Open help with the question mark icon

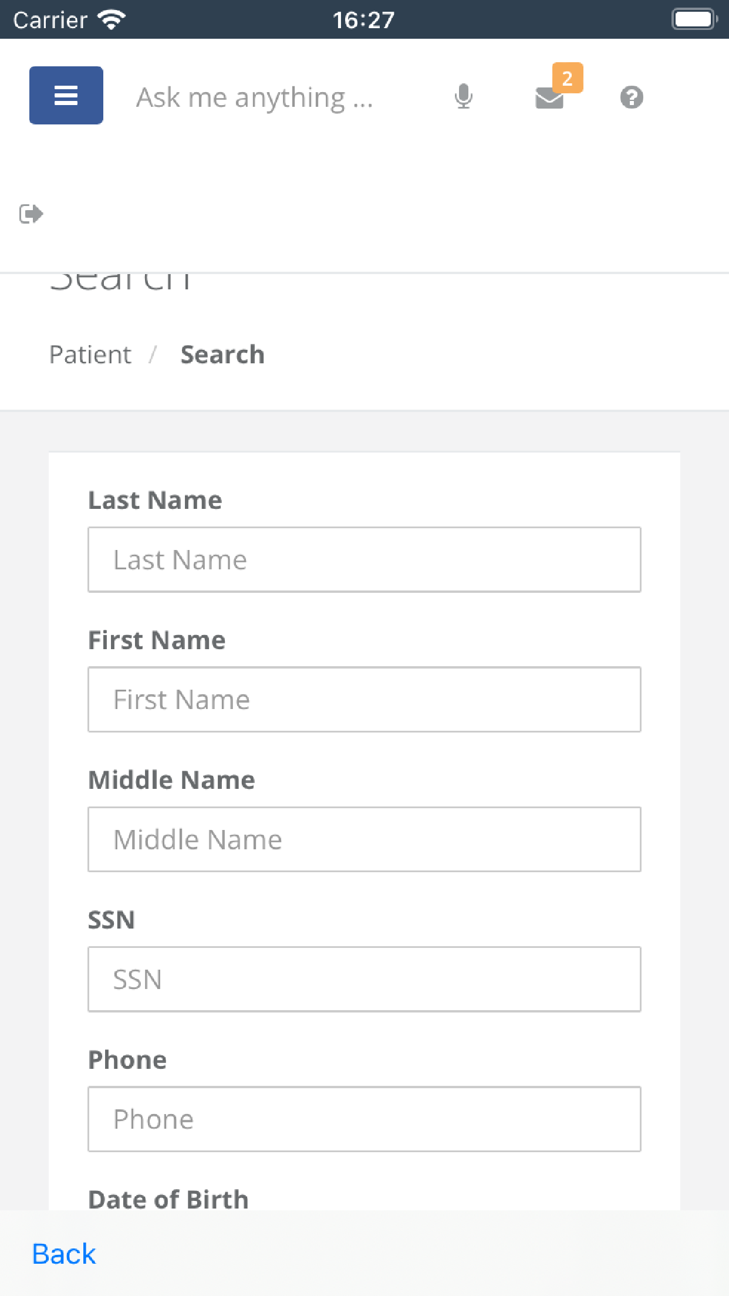[x=632, y=97]
